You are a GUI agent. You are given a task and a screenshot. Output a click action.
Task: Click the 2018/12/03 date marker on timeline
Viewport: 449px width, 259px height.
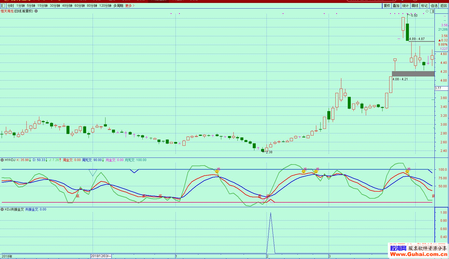tap(101, 256)
